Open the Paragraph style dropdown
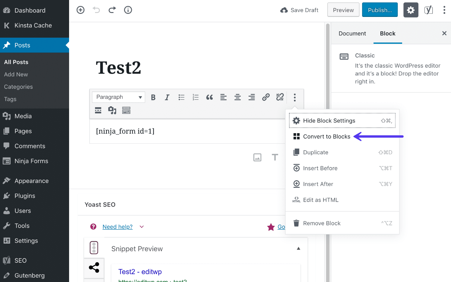This screenshot has height=282, width=451. tap(118, 97)
